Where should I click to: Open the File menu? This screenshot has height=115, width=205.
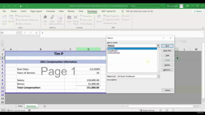[4, 11]
